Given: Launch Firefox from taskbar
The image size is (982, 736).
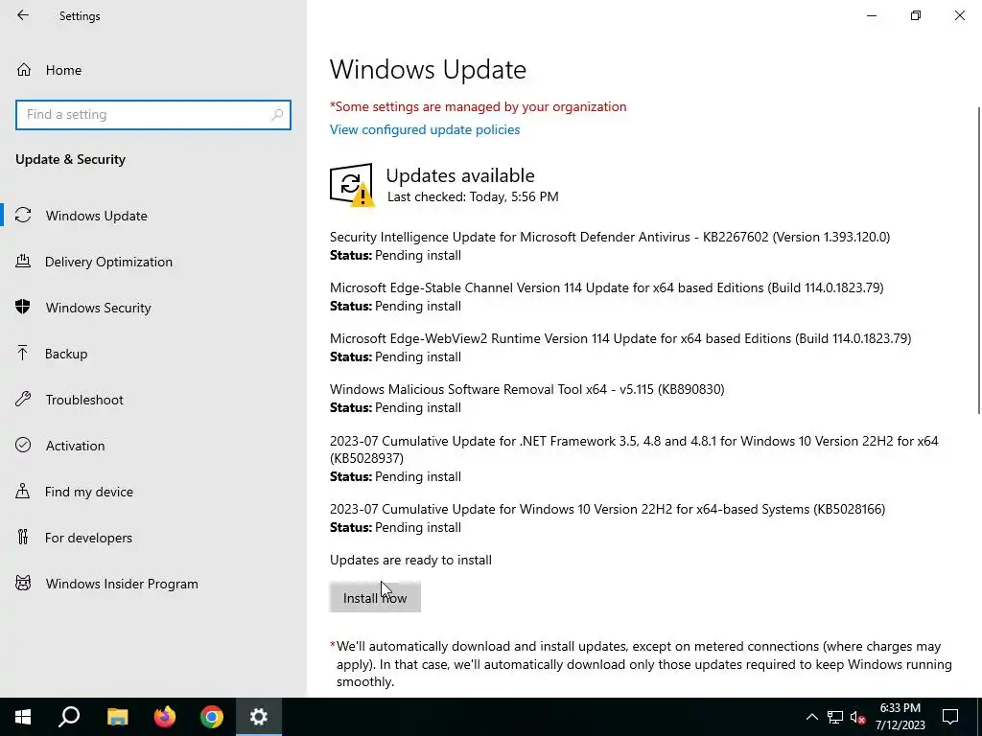Looking at the screenshot, I should tap(165, 717).
